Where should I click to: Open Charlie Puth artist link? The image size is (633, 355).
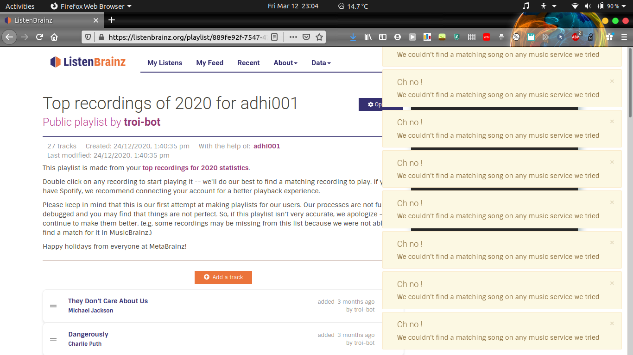(85, 344)
